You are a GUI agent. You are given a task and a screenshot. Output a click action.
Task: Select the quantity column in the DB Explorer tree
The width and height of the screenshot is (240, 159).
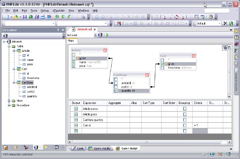pyautogui.click(x=32, y=96)
